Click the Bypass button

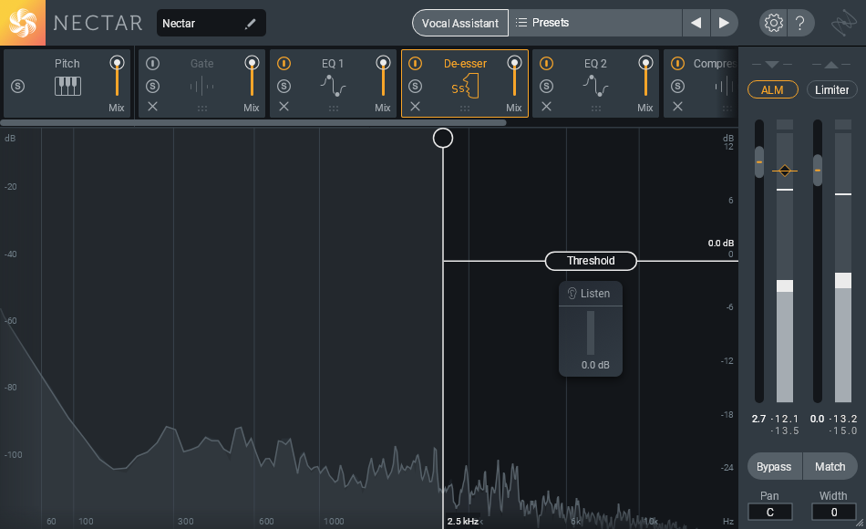(x=774, y=467)
